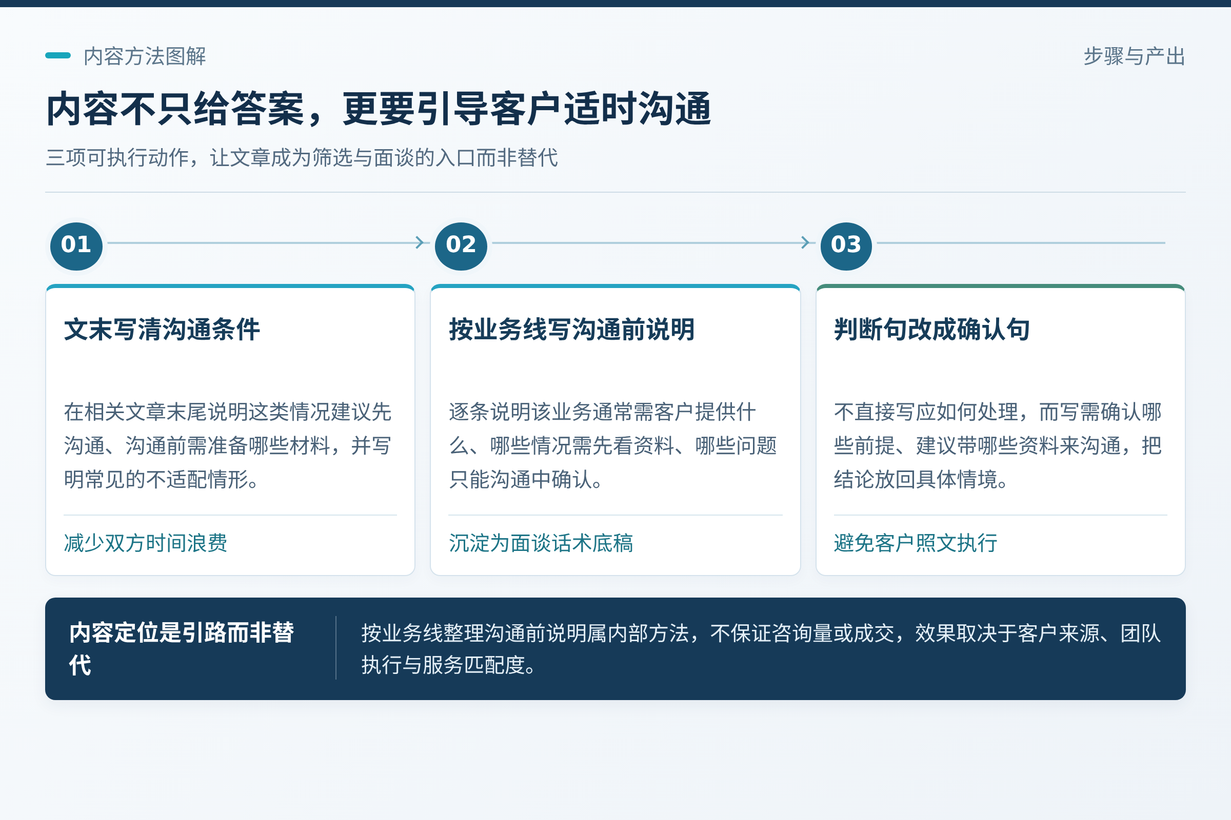Click the step 03 number badge

pos(846,246)
